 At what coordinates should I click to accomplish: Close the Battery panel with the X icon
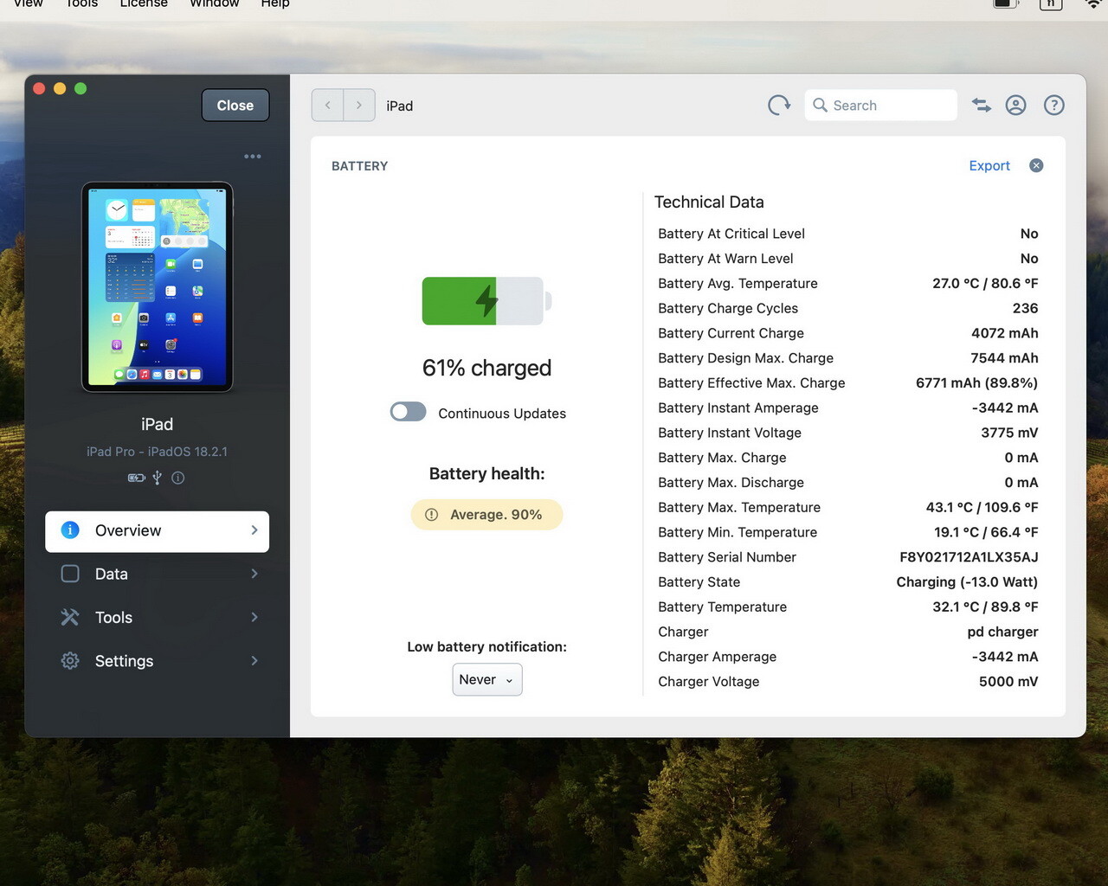click(1036, 165)
